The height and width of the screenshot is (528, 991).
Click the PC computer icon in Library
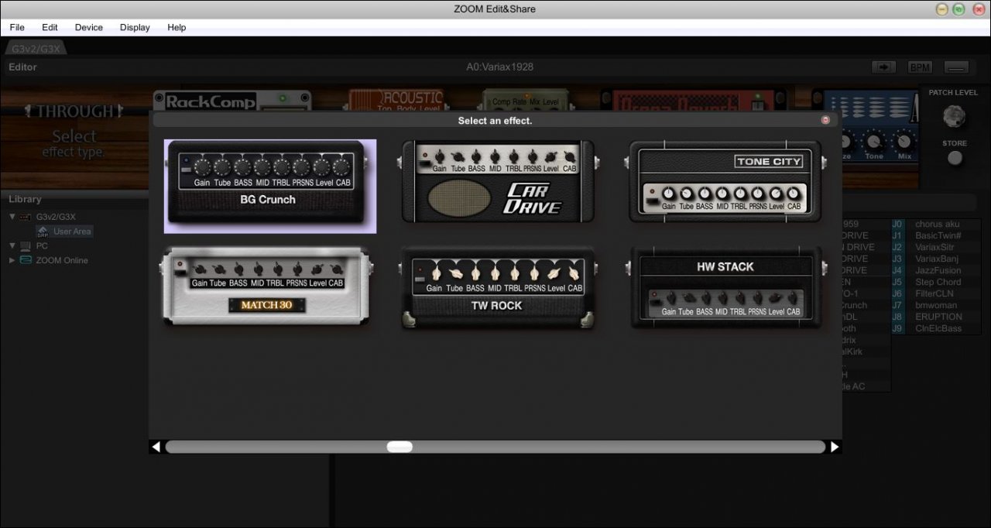click(26, 245)
